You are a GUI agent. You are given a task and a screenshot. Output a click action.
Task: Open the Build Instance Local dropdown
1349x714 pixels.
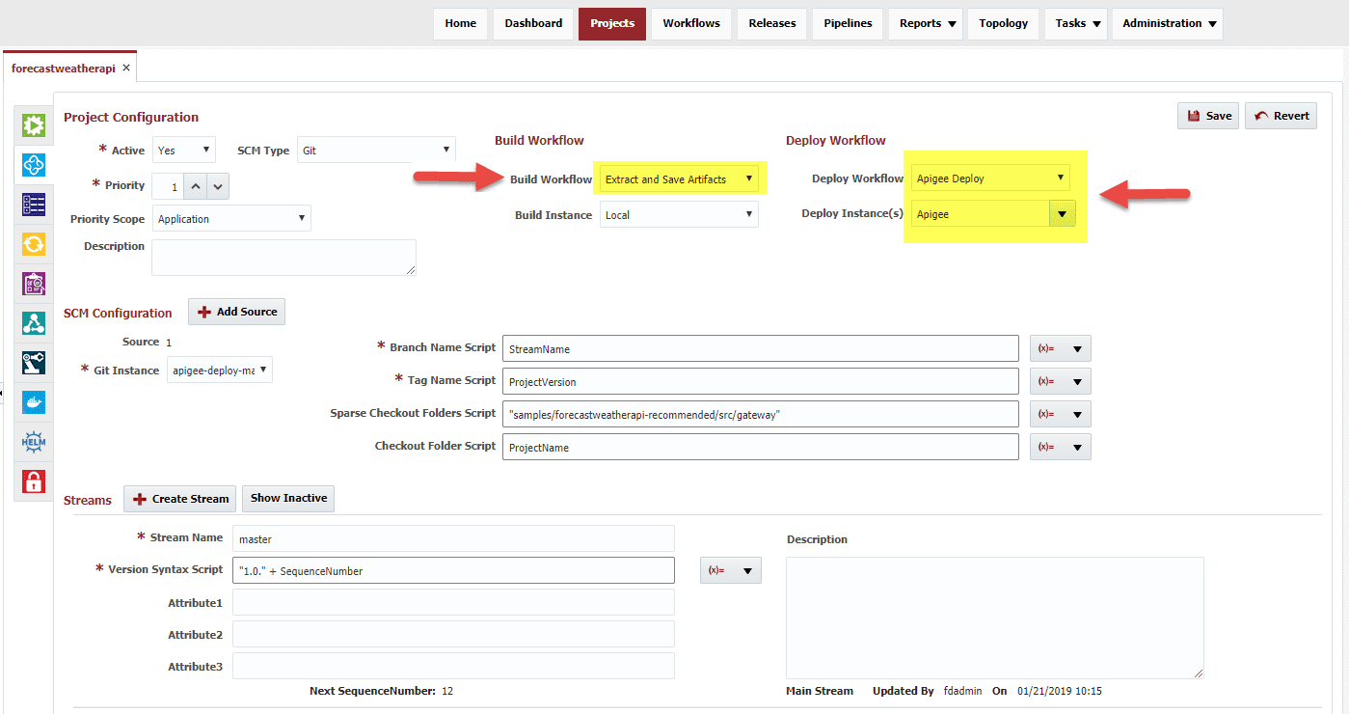679,215
